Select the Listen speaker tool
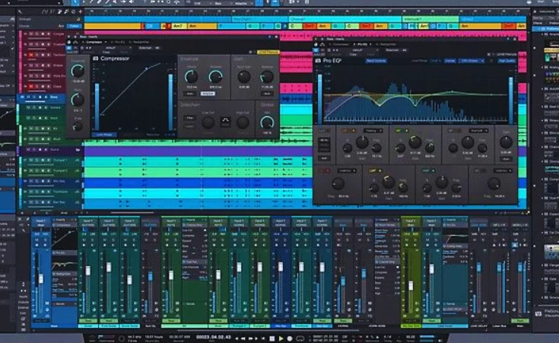This screenshot has width=559, height=343. click(132, 2)
